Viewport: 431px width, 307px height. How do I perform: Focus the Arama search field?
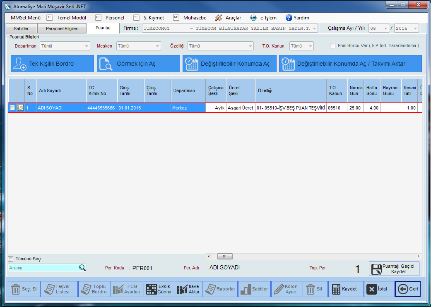[44, 268]
